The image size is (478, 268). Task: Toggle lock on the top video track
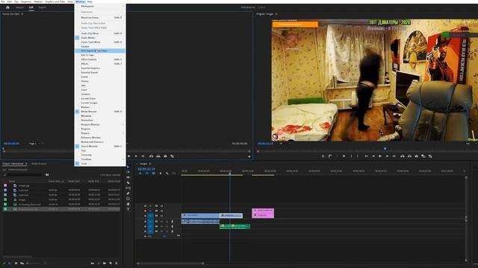(145, 205)
